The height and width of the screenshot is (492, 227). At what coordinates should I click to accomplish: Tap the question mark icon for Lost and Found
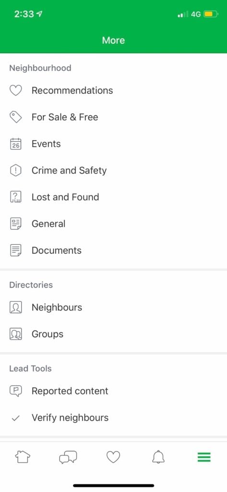tap(16, 197)
